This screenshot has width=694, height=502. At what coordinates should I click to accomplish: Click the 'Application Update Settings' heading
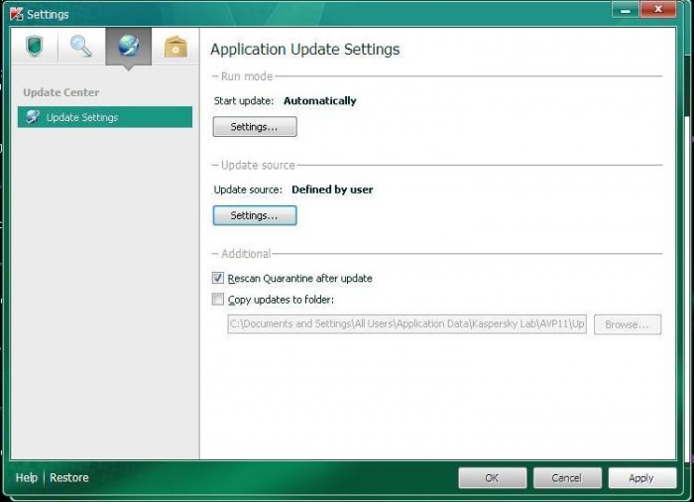(305, 50)
